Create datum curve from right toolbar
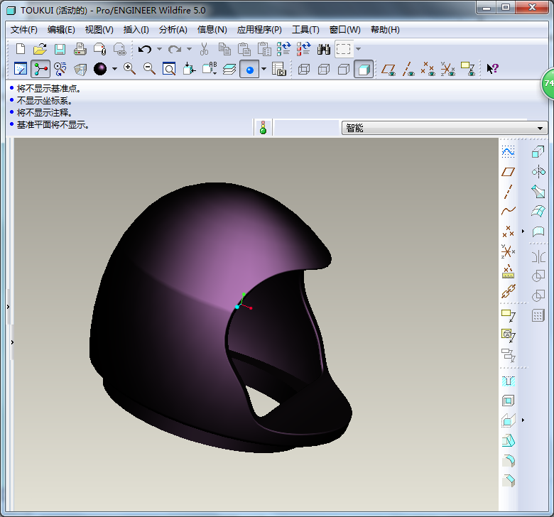Viewport: 554px width, 517px height. click(508, 211)
